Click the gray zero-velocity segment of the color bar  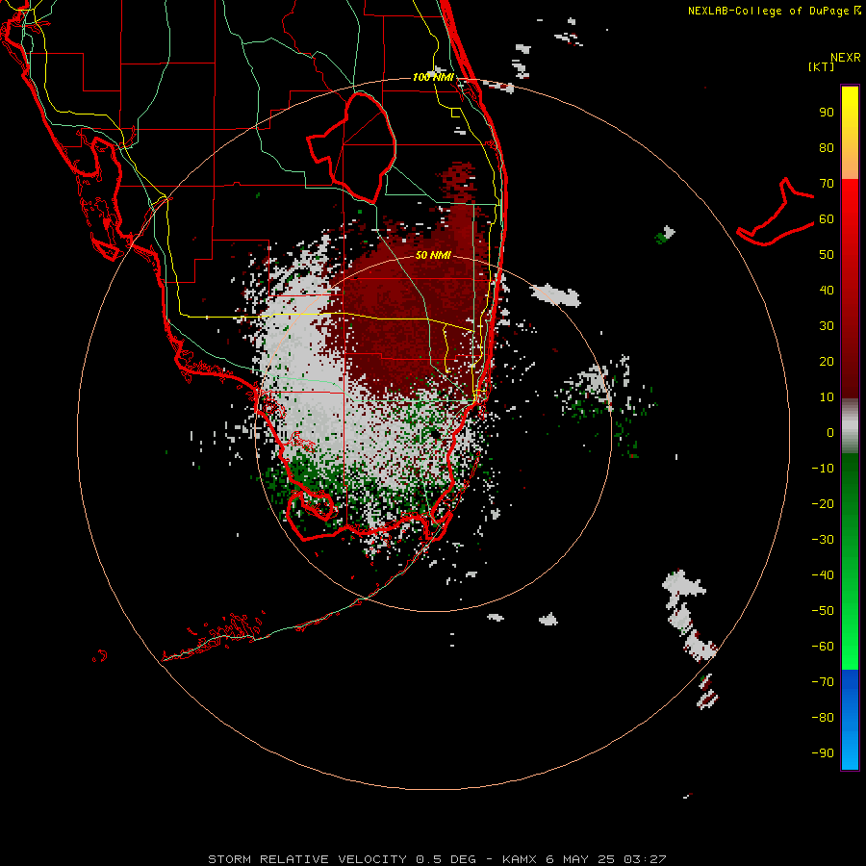coord(850,428)
